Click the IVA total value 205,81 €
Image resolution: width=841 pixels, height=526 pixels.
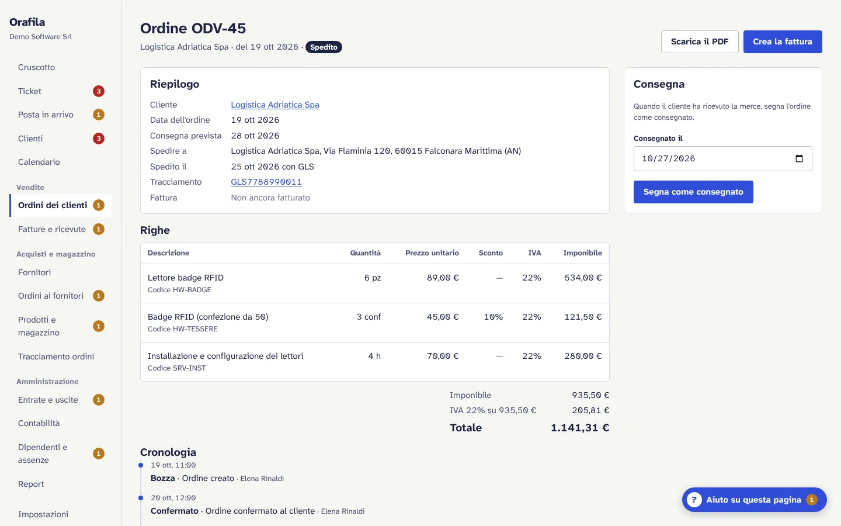click(x=590, y=410)
